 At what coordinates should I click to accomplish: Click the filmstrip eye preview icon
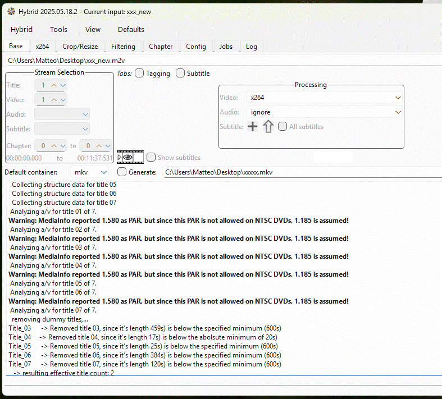[130, 157]
